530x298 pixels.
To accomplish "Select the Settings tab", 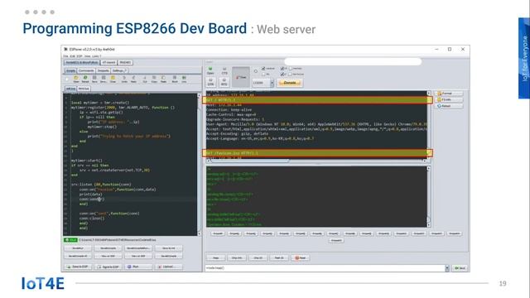I will click(119, 70).
